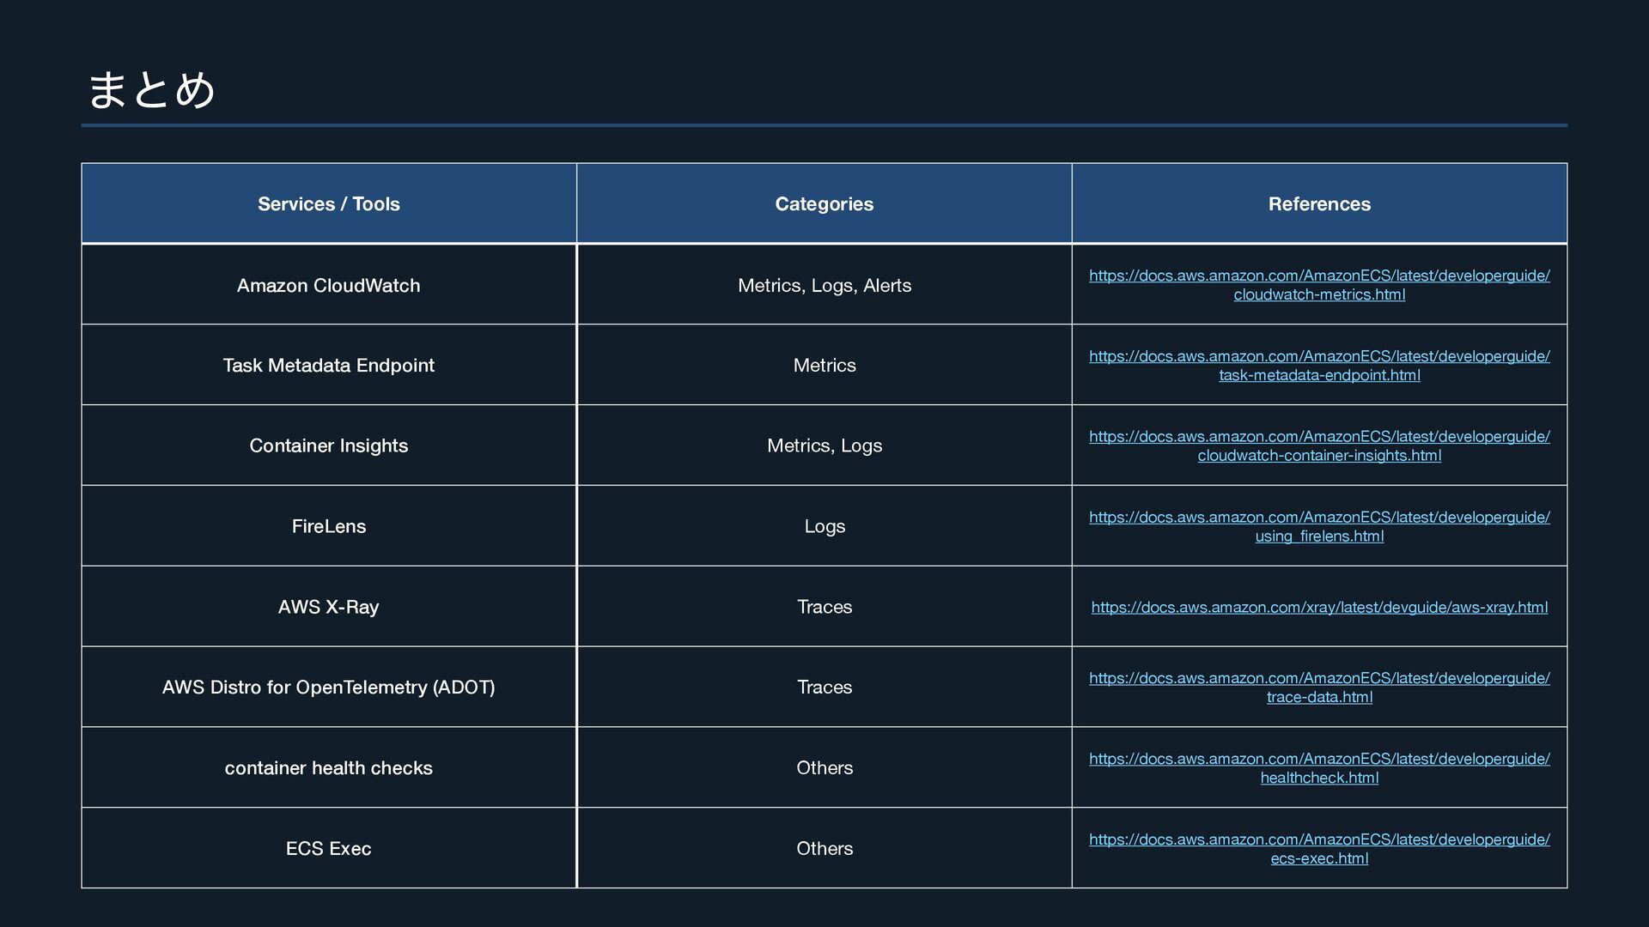The height and width of the screenshot is (927, 1649).
Task: Click the 'Amazon CloudWatch' cell
Action: [329, 285]
